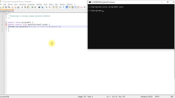Screen dimensions: 175x98
Task: Show the Document Map panel icon
Action: coord(72,7)
